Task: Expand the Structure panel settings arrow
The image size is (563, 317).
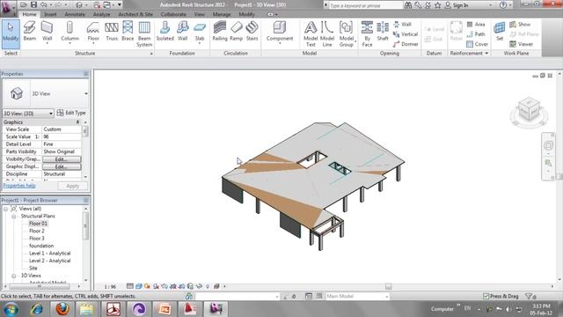Action: (151, 54)
